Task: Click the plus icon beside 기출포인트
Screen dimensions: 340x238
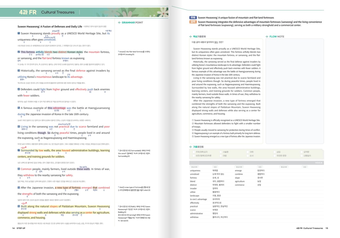Action: (x=190, y=147)
